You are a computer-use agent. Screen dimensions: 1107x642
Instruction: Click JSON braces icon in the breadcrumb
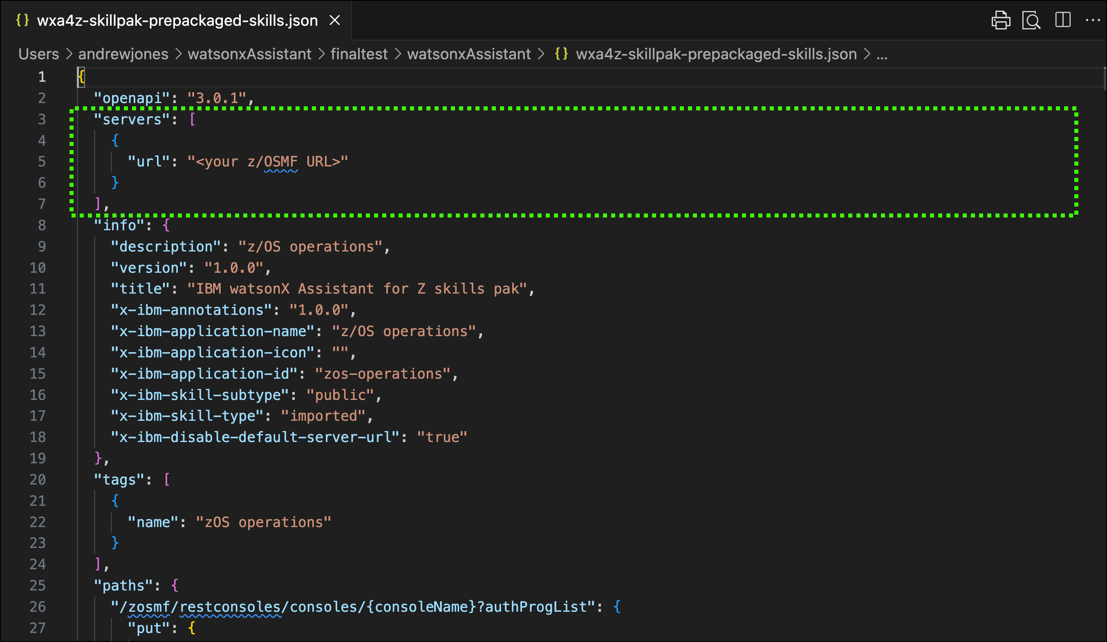coord(561,54)
